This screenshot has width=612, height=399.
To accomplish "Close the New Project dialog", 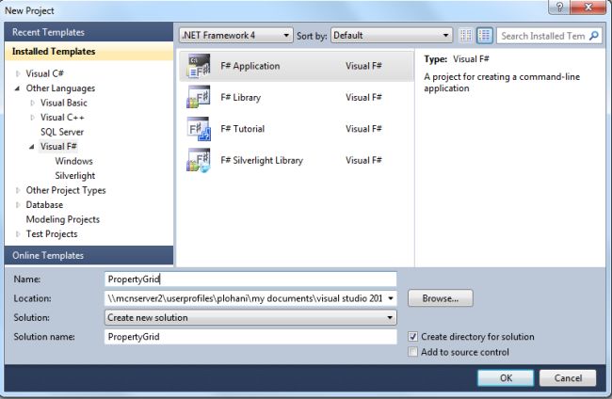I will pos(588,7).
